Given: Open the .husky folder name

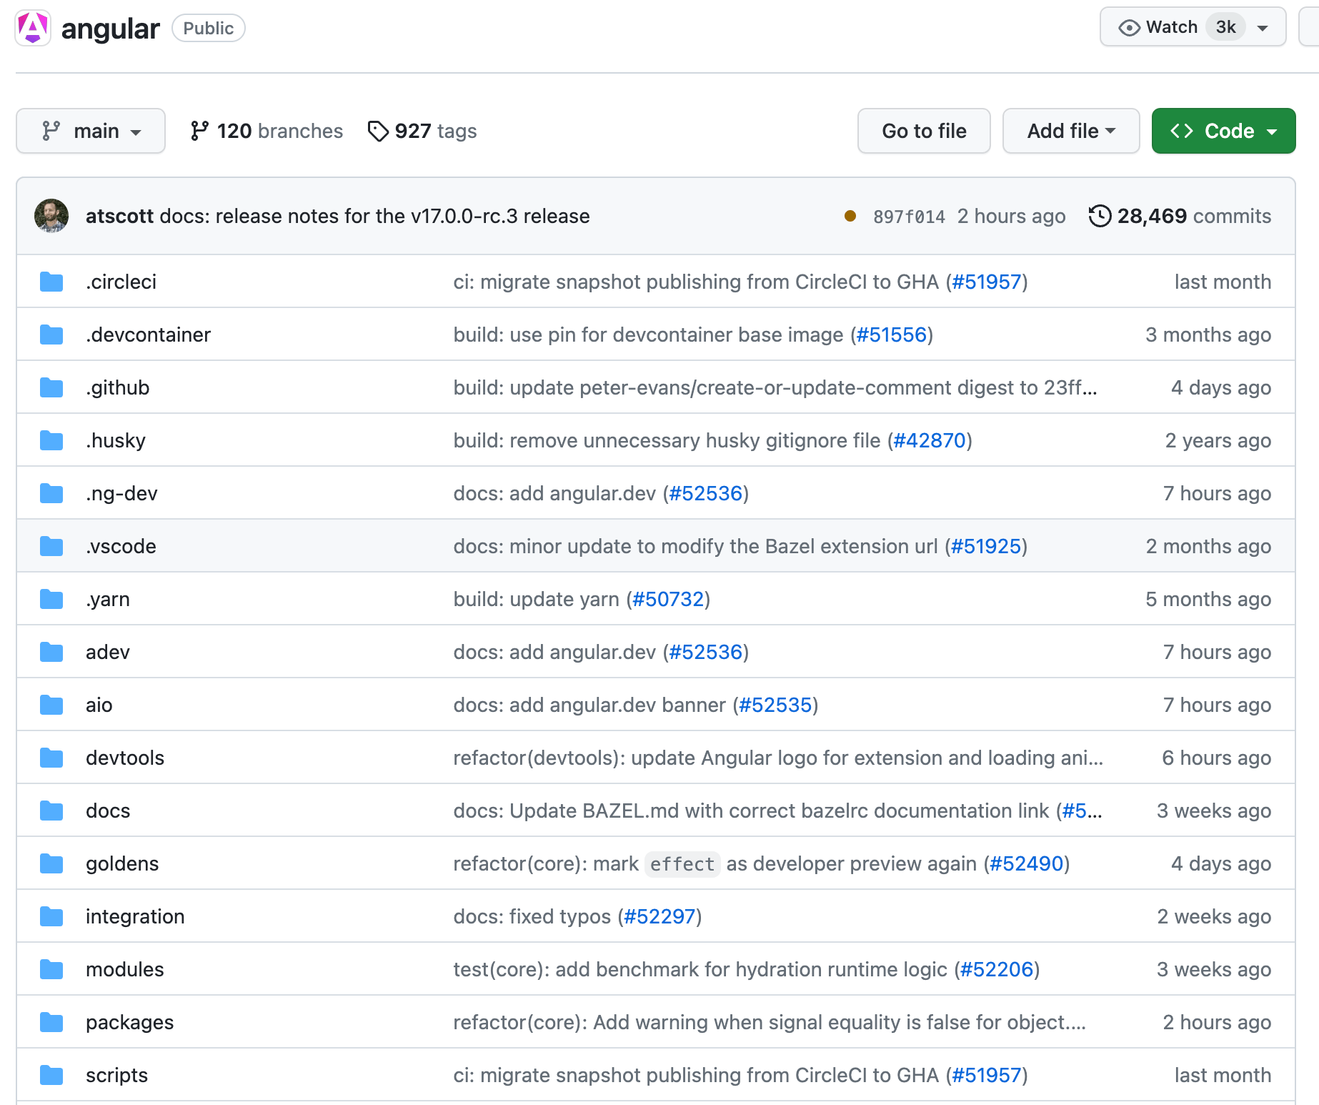Looking at the screenshot, I should (x=116, y=440).
